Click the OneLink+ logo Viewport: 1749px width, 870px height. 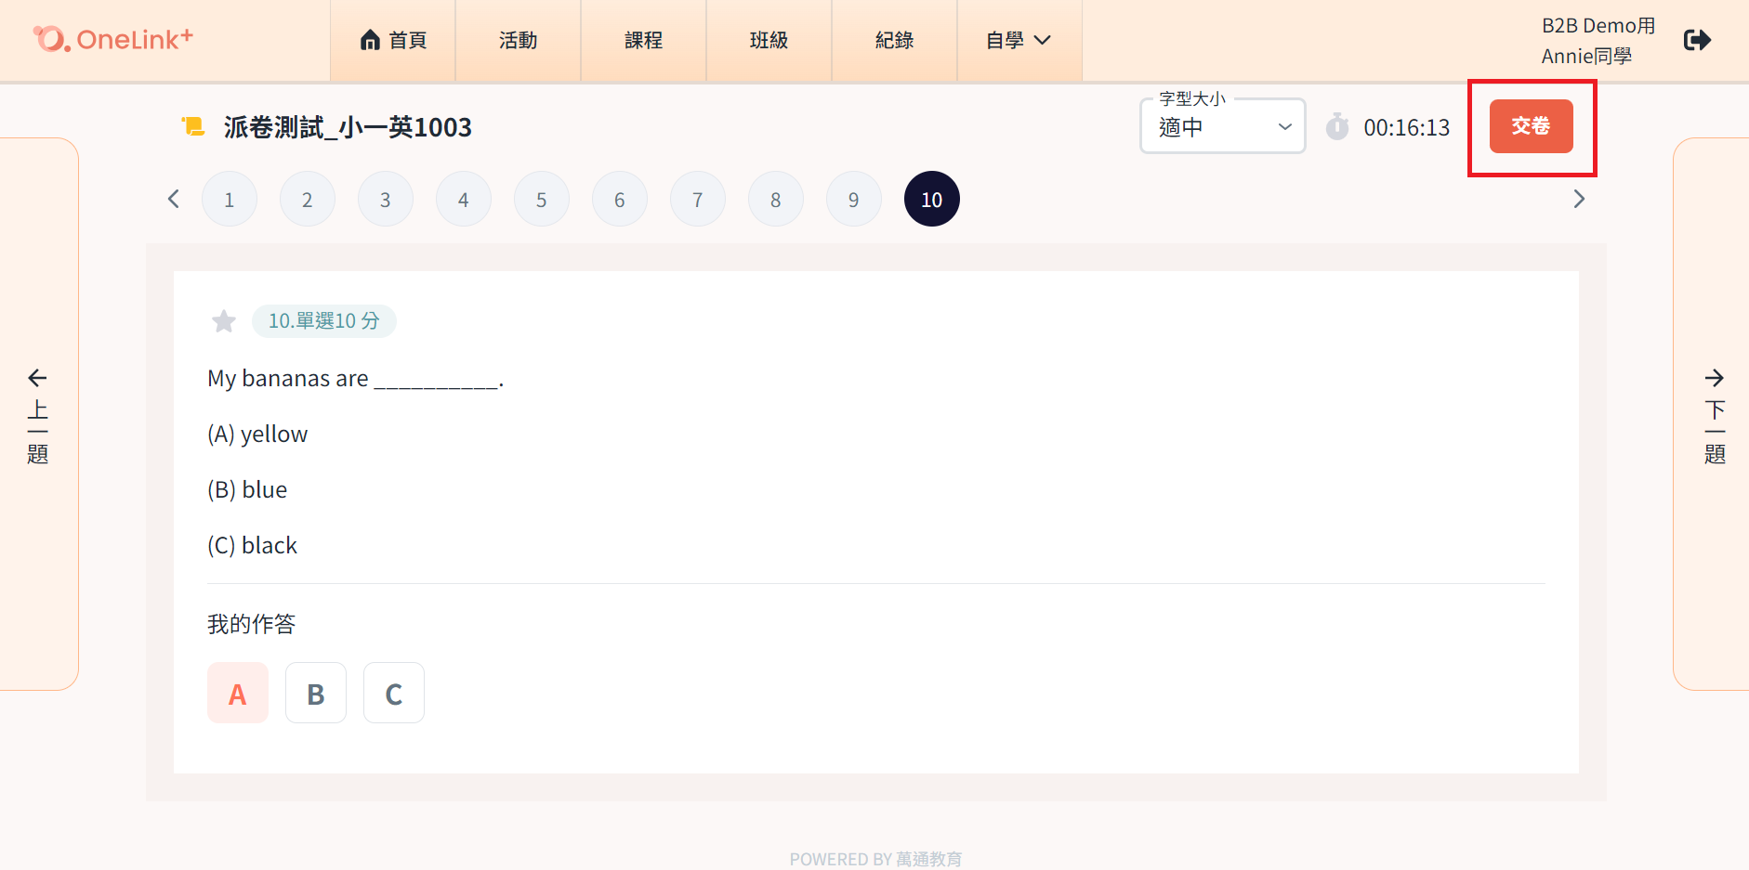(112, 39)
